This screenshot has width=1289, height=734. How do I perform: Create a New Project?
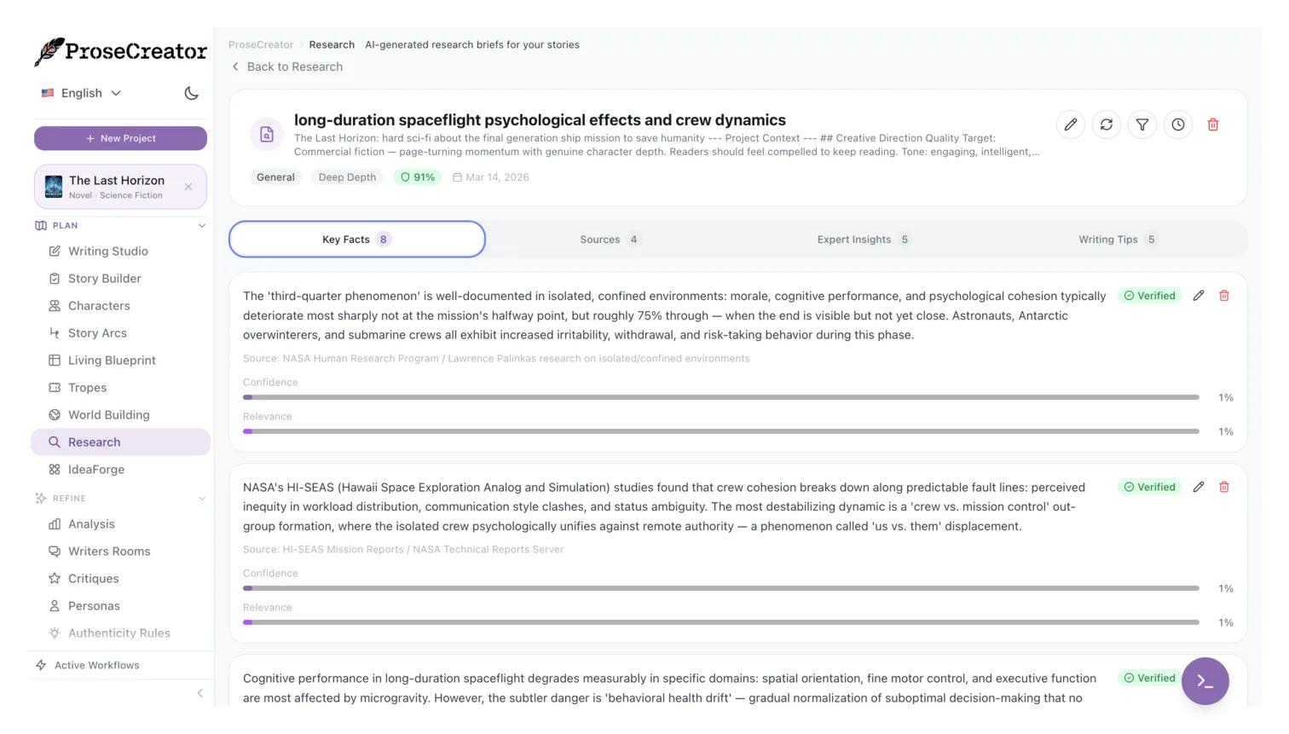[120, 138]
